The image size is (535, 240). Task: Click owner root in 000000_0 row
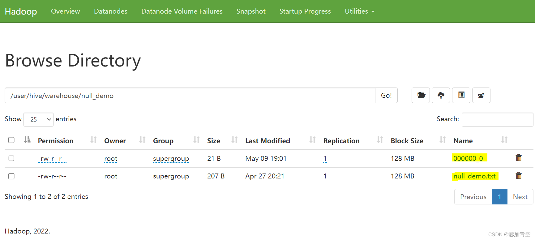point(111,159)
